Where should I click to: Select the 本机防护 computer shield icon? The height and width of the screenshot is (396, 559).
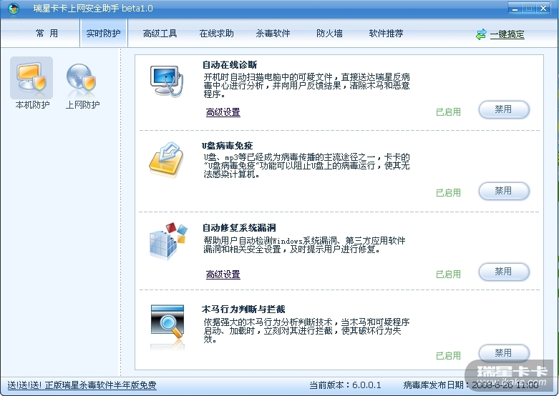(x=31, y=78)
